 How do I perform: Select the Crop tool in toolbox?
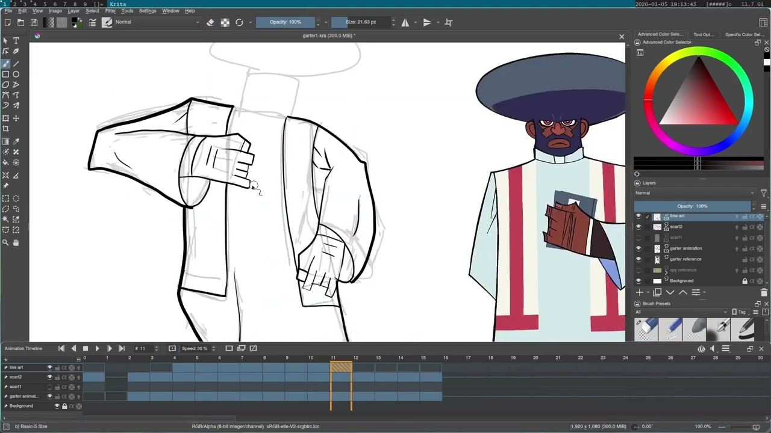coord(5,129)
